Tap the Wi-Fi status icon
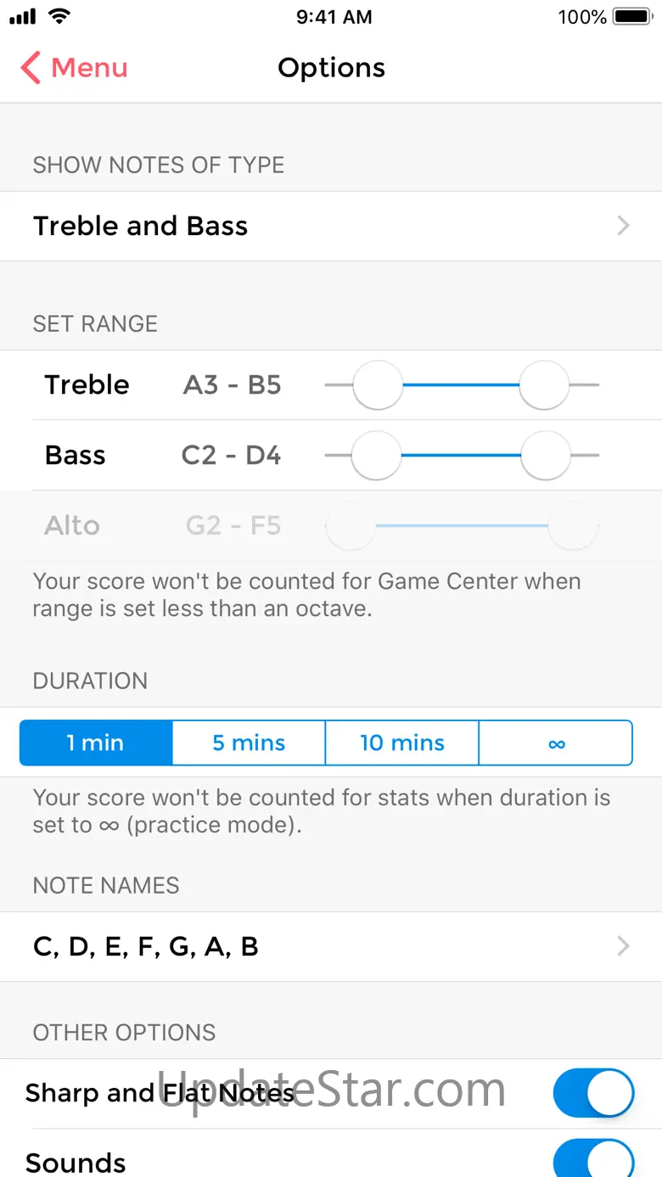Viewport: 662px width, 1177px height. 59,16
